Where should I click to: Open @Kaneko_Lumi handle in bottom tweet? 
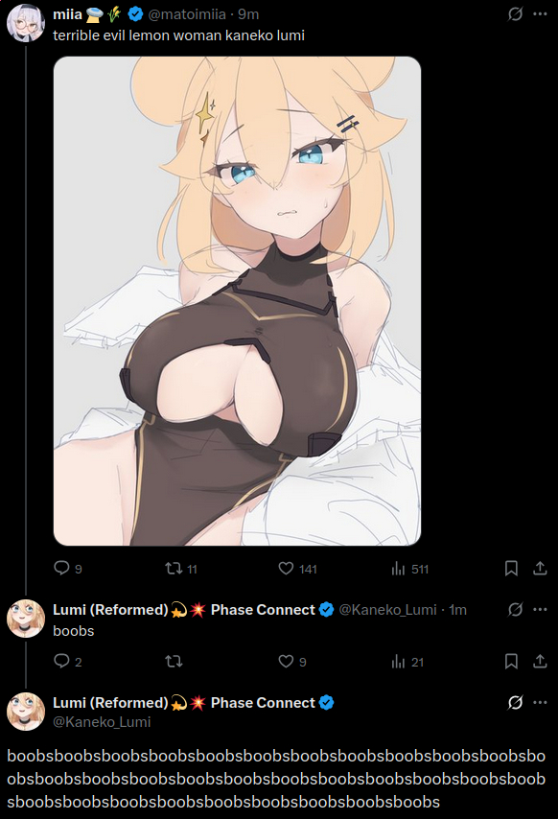point(102,722)
